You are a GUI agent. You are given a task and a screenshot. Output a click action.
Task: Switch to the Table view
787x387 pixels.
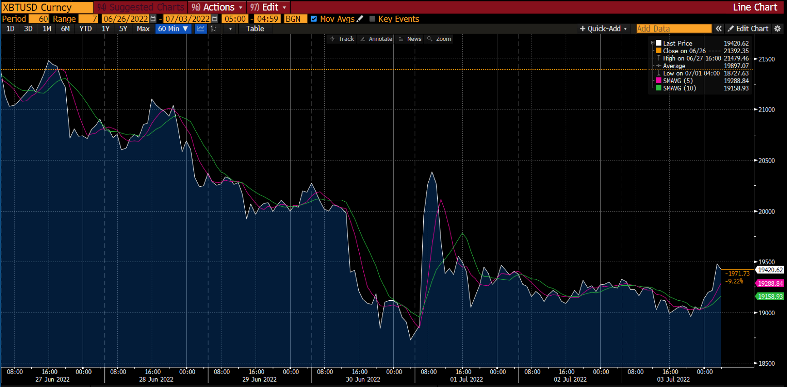point(255,29)
